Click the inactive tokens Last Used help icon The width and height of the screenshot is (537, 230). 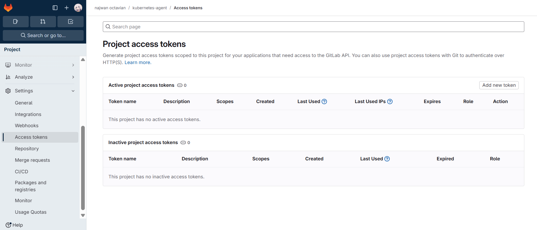(387, 159)
